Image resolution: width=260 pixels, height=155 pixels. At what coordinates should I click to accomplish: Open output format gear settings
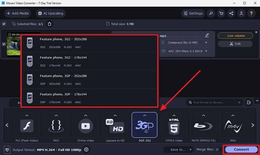coord(86,150)
